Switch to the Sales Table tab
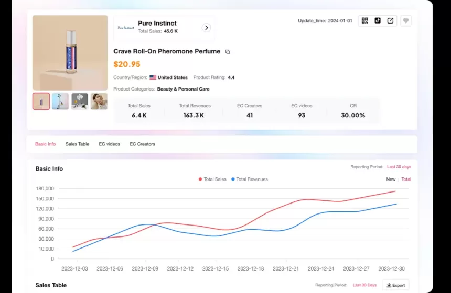The image size is (451, 293). (77, 144)
